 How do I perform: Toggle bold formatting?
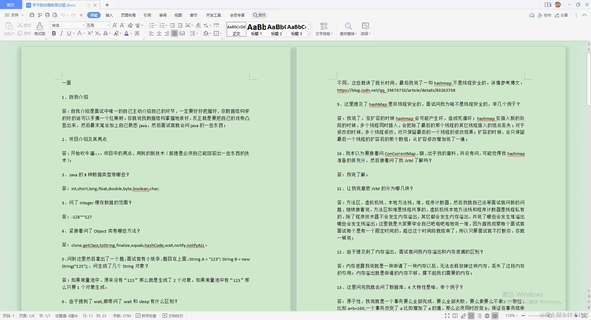(54, 33)
